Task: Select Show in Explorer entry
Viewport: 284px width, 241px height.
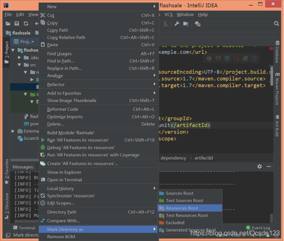Action: pyautogui.click(x=99, y=172)
